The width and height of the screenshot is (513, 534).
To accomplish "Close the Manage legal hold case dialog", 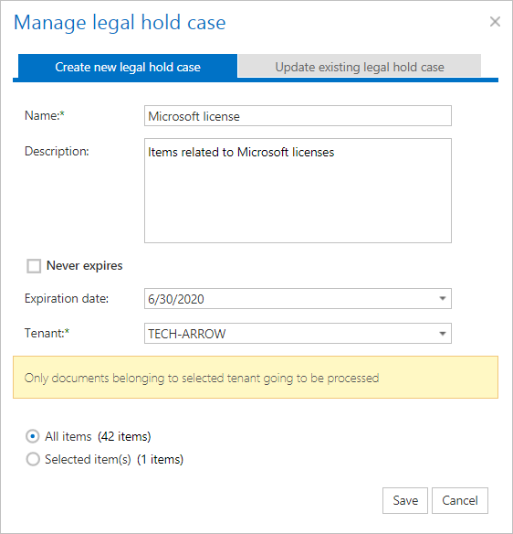I will pos(495,21).
